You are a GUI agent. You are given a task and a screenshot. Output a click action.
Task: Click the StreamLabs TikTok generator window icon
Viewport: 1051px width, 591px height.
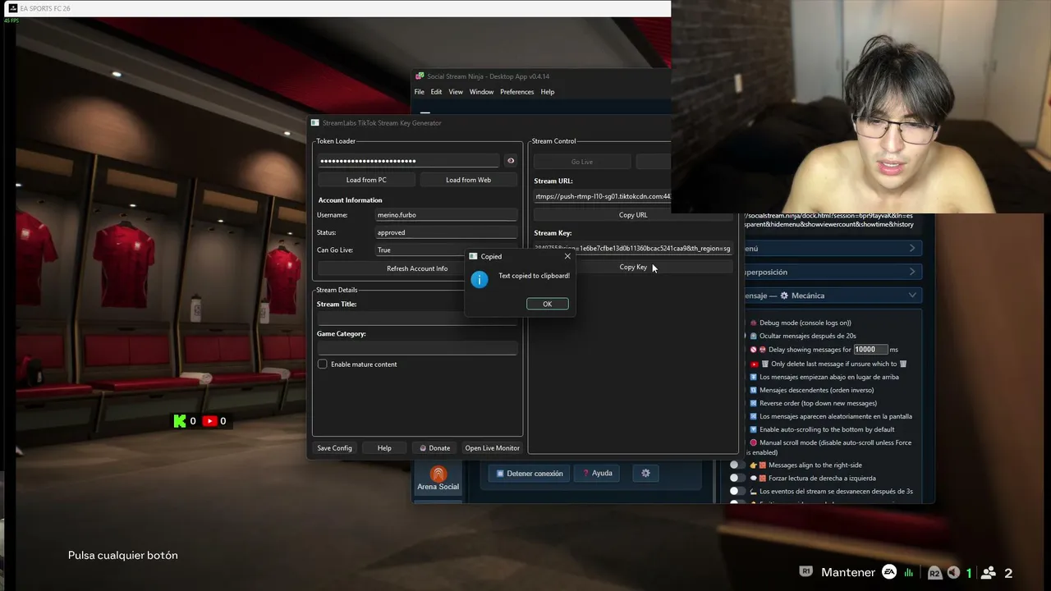tap(314, 123)
